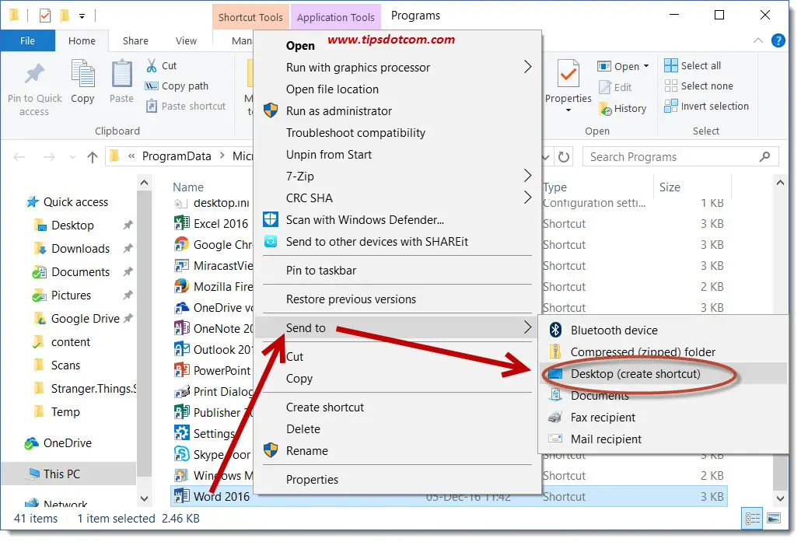Viewport: 801px width, 542px height.
Task: Click the Up one level arrow
Action: [x=93, y=157]
